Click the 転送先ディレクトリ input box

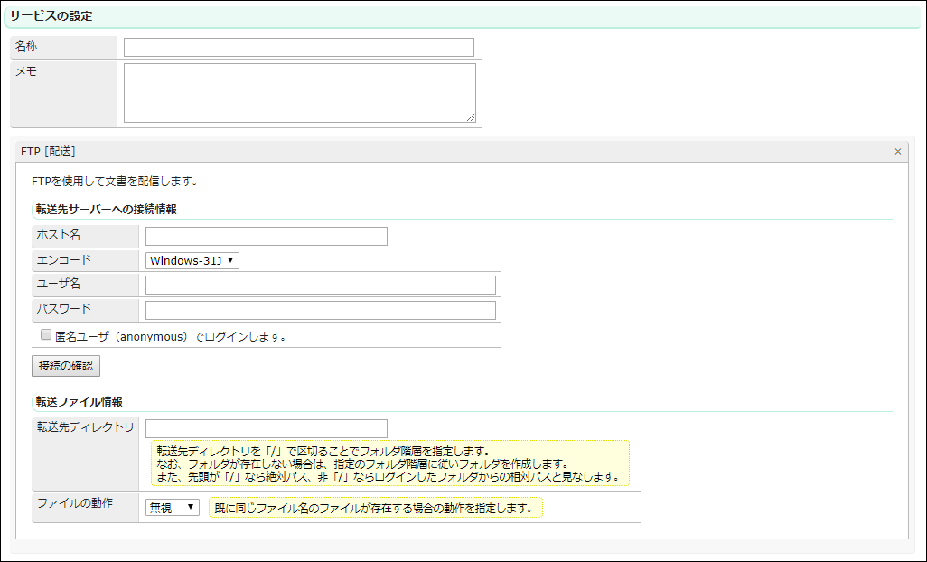pos(266,428)
